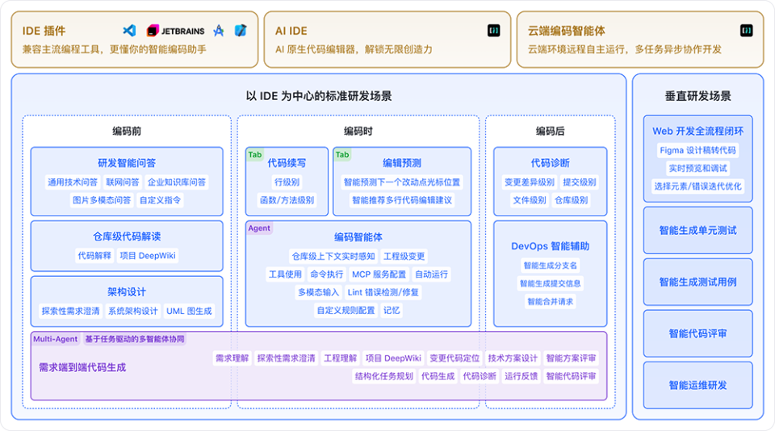Select the Figma 设计稿转代码 tag
The image size is (775, 431).
(697, 150)
